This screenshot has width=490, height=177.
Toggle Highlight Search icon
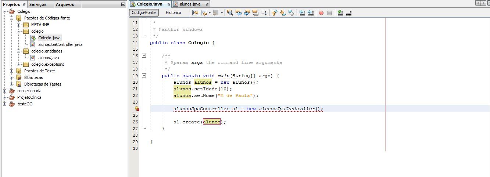tap(255, 13)
